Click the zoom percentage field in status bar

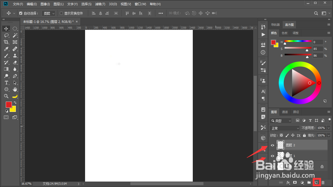pos(26,184)
